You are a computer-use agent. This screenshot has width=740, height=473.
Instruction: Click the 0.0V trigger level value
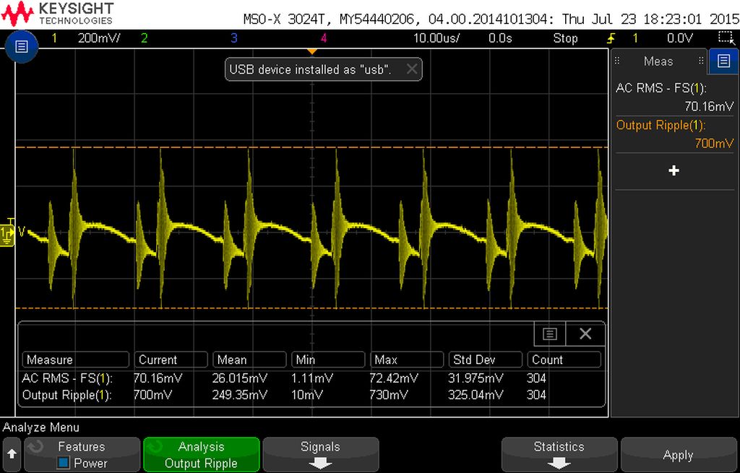pos(680,38)
